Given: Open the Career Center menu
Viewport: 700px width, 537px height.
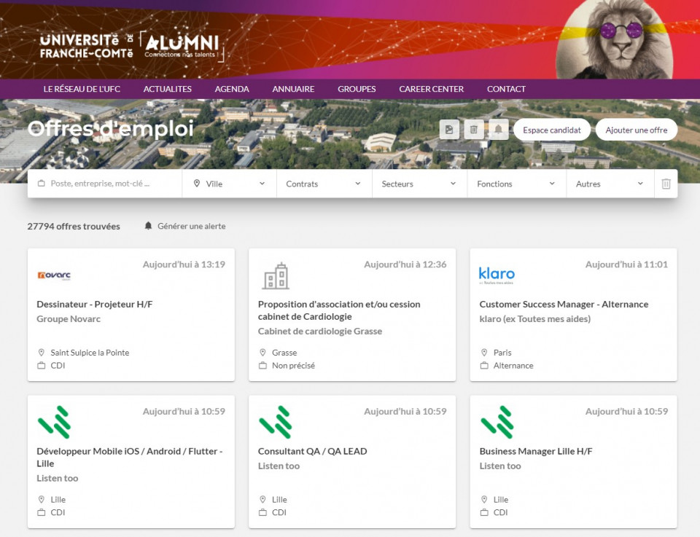Looking at the screenshot, I should [431, 89].
